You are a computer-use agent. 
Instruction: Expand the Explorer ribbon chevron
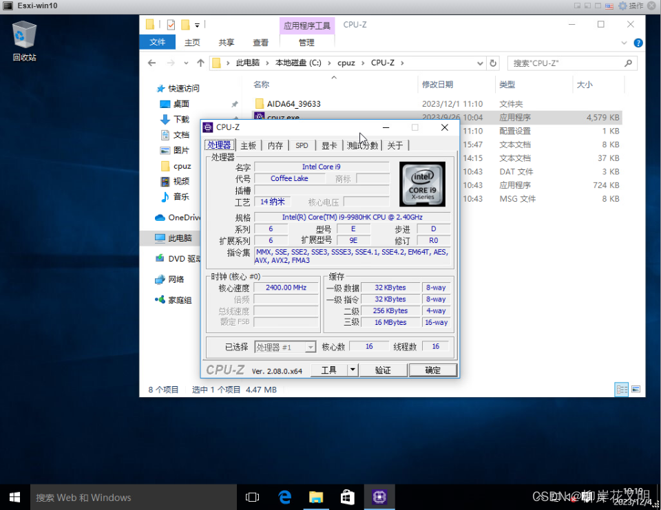[625, 43]
